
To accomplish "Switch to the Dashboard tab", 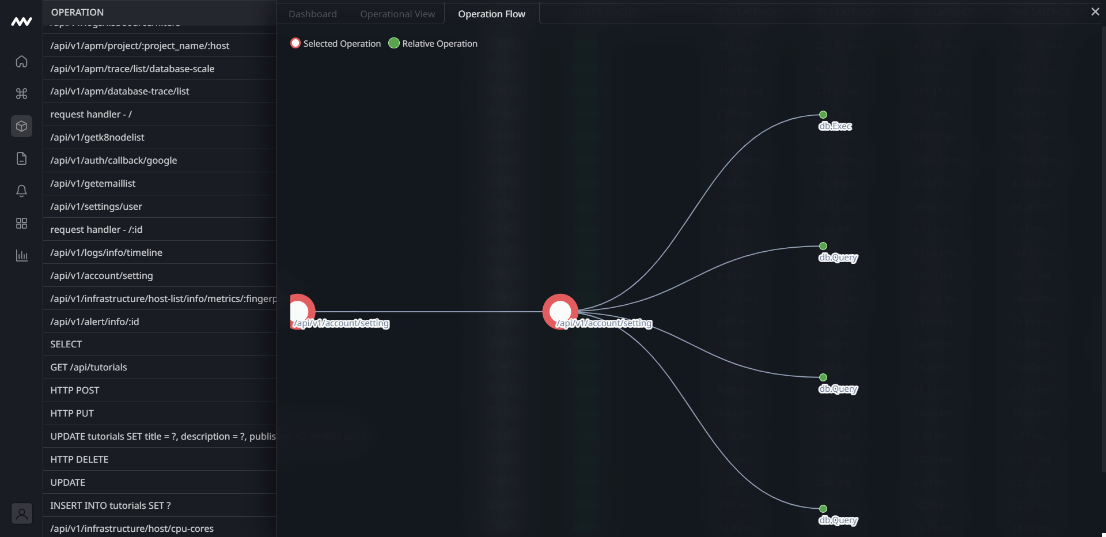I will (x=312, y=14).
